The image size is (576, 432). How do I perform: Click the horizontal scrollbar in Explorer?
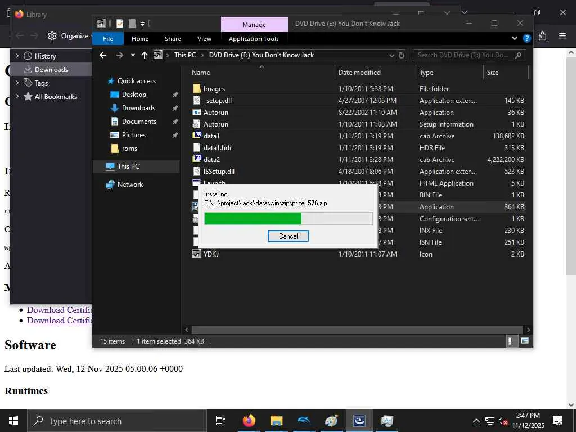click(357, 330)
